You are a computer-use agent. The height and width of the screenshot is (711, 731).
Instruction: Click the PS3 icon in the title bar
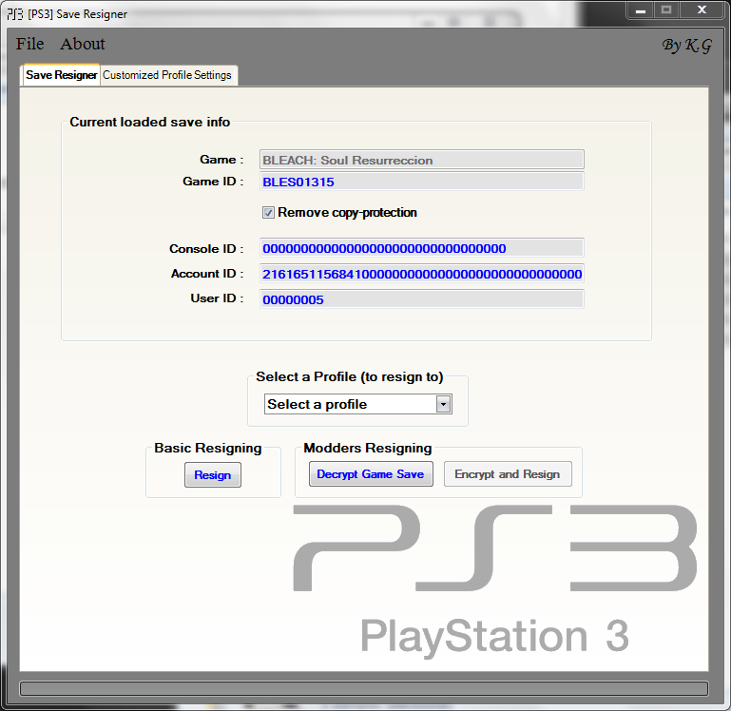[15, 14]
